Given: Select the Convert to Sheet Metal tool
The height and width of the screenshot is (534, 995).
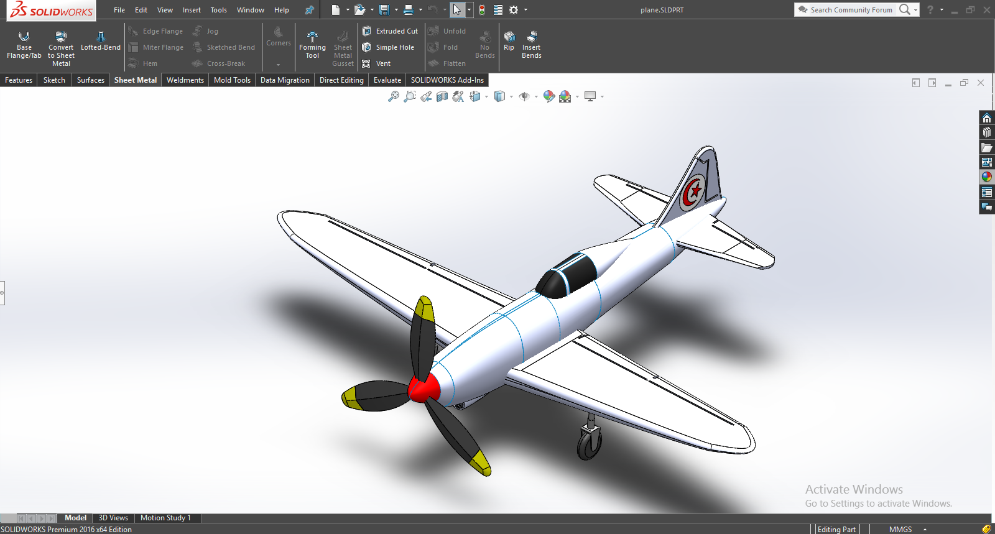Looking at the screenshot, I should (61, 46).
